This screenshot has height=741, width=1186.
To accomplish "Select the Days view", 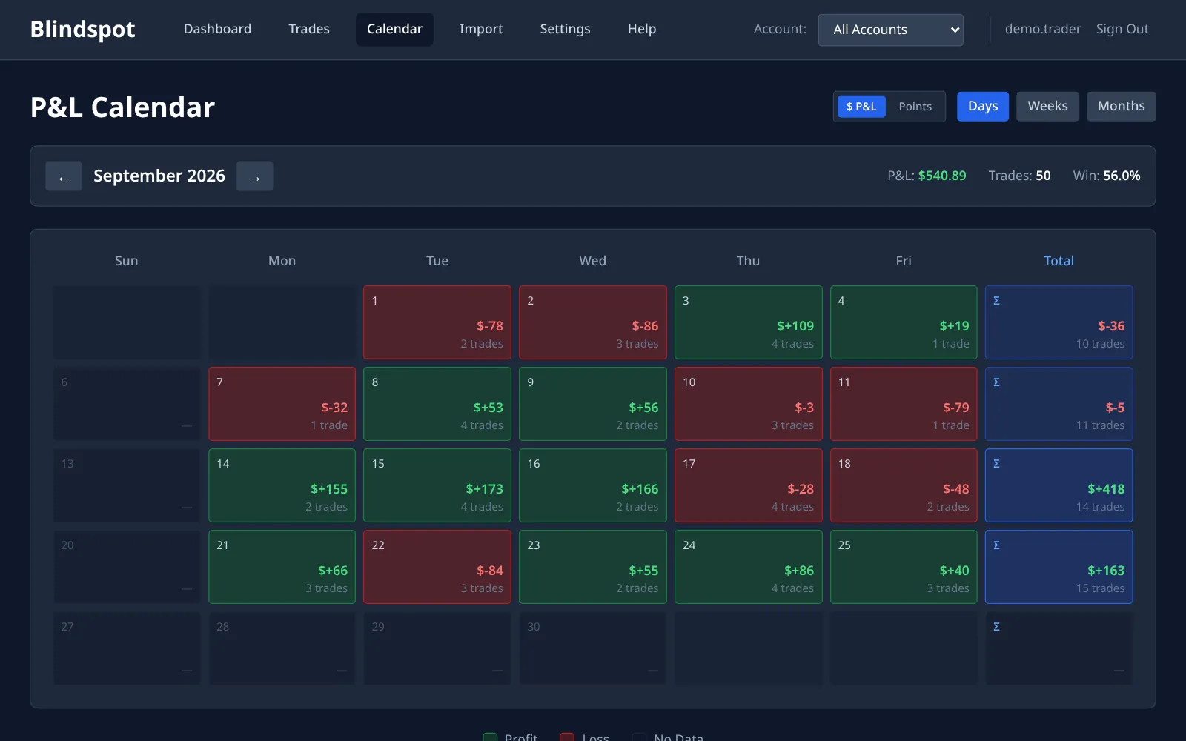I will [983, 107].
